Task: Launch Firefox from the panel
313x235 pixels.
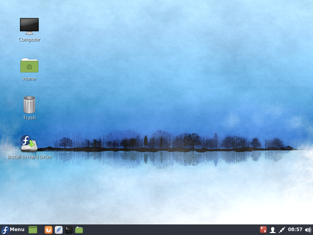Action: [x=49, y=230]
